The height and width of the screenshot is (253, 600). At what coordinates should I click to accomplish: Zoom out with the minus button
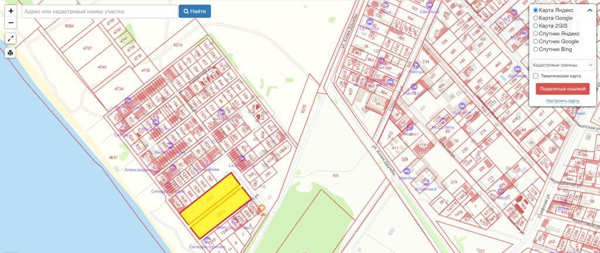coord(11,23)
